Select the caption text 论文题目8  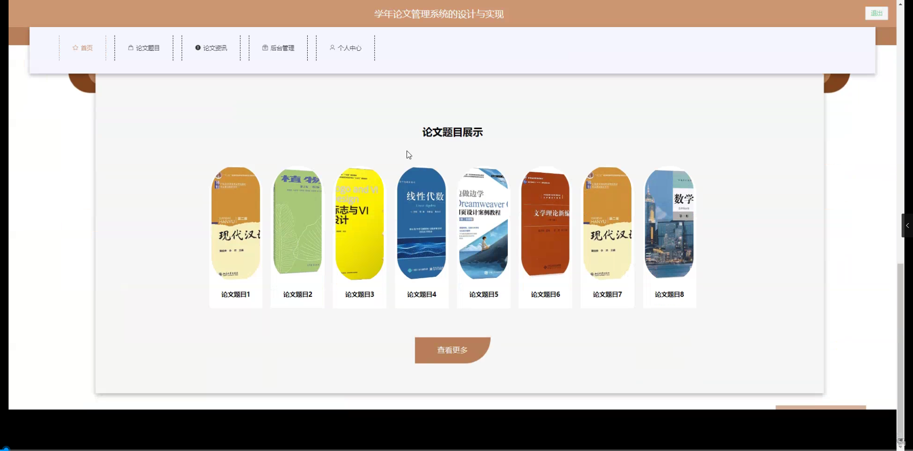[x=670, y=294]
